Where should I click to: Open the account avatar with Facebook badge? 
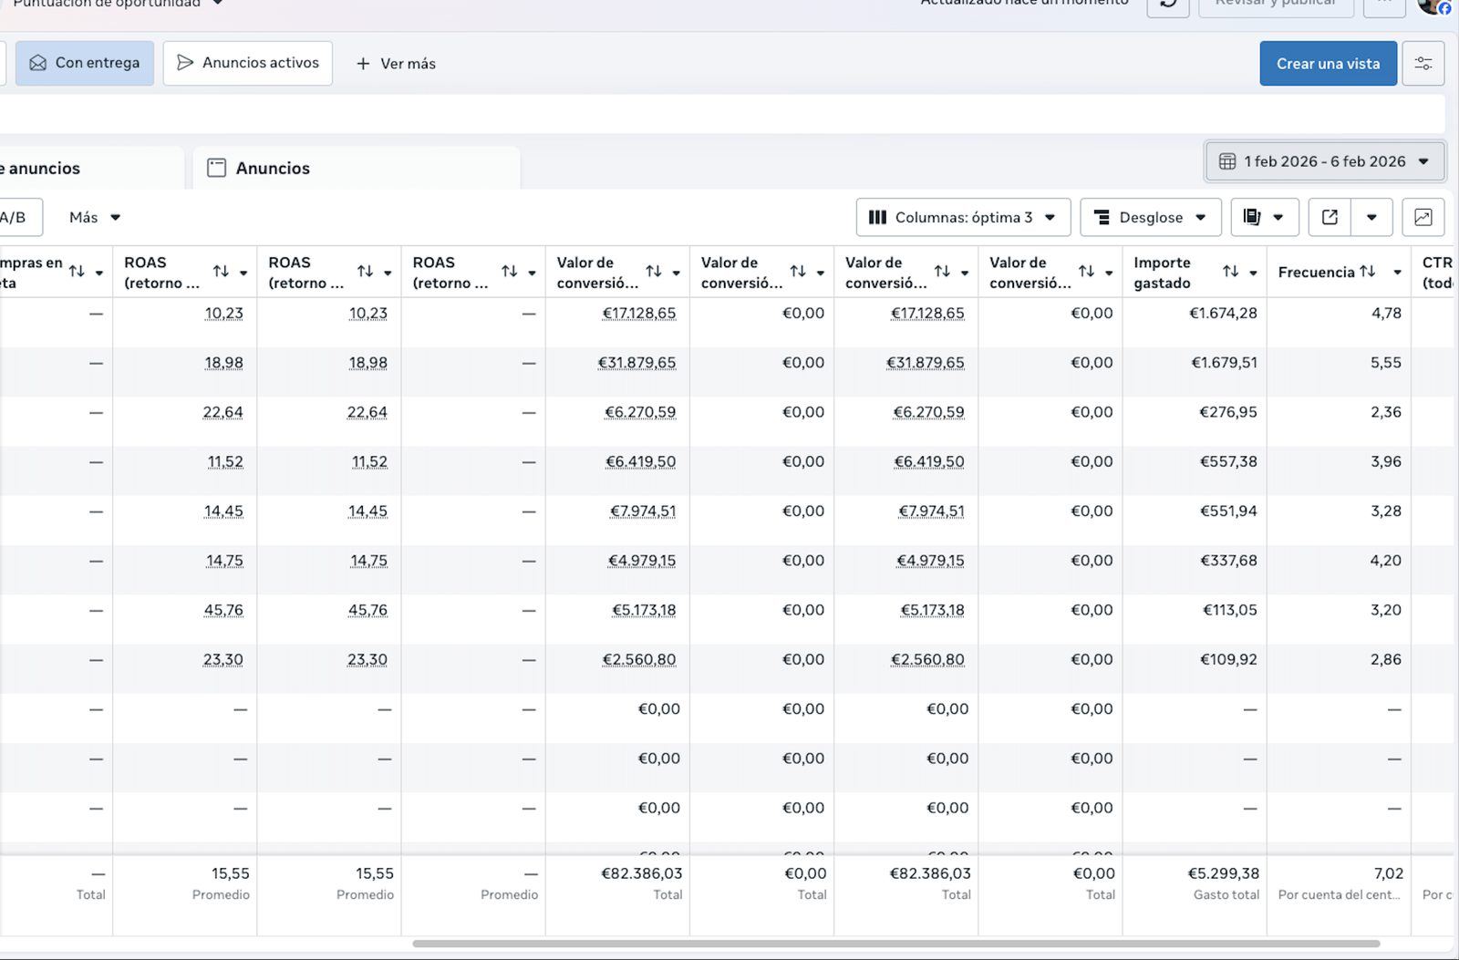pos(1435,5)
